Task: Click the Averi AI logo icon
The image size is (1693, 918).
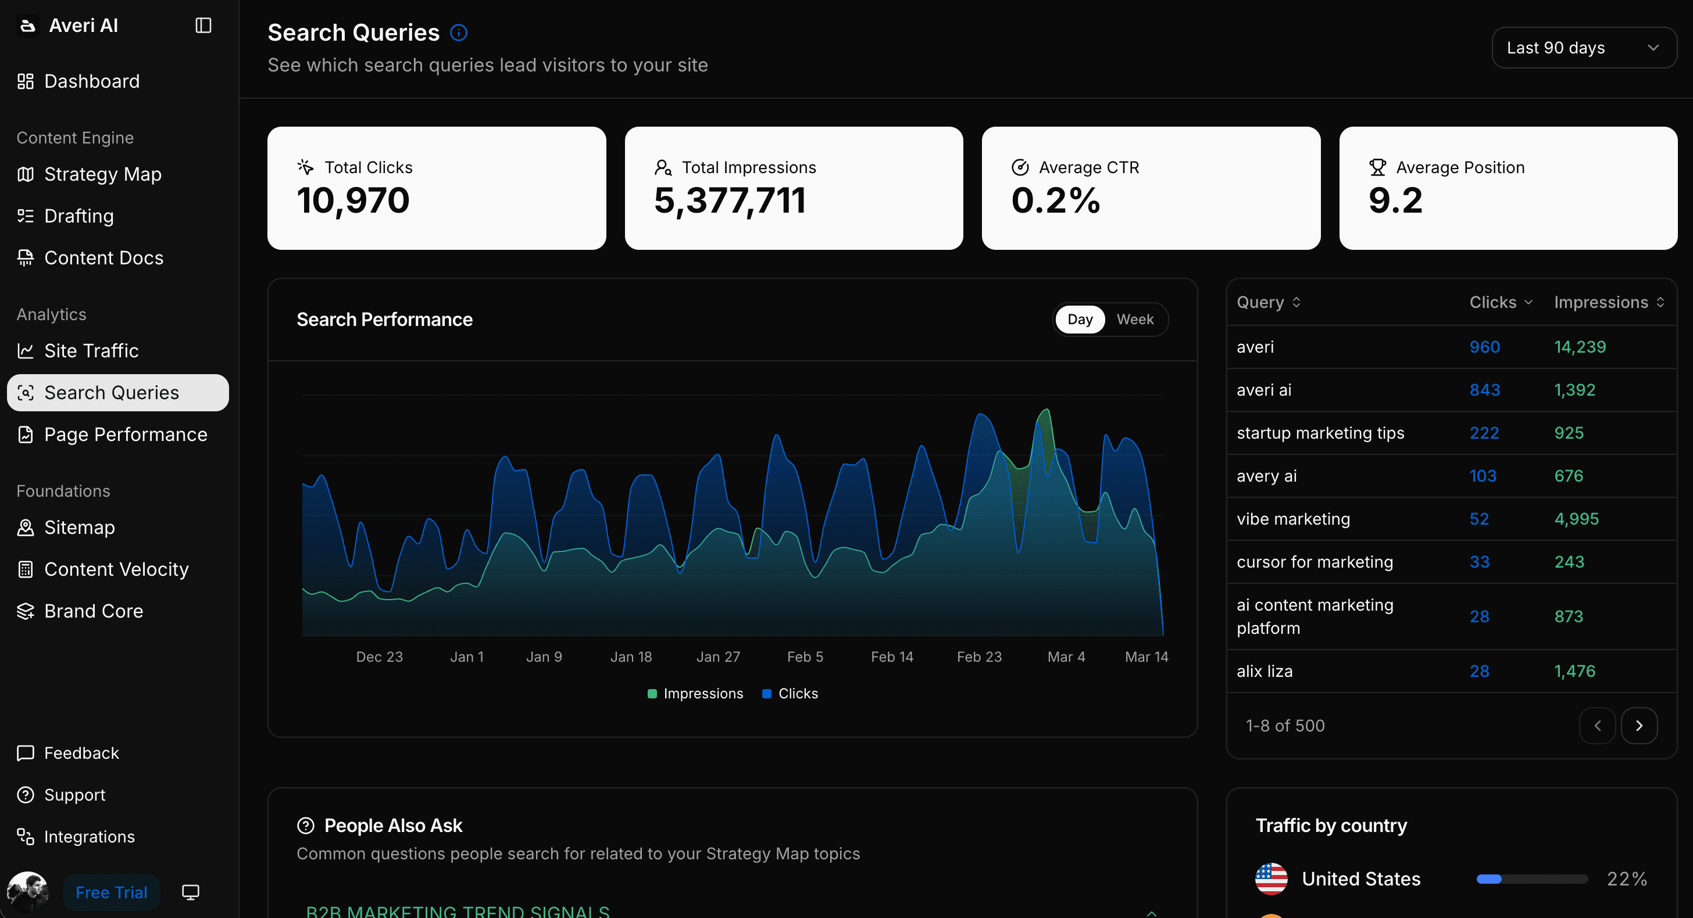Action: [27, 26]
